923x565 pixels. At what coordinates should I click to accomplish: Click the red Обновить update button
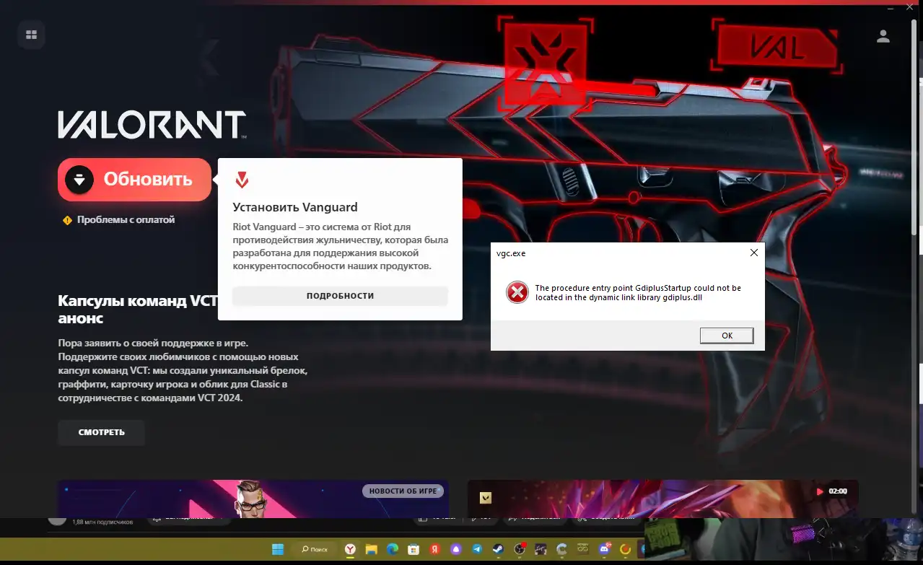[135, 180]
